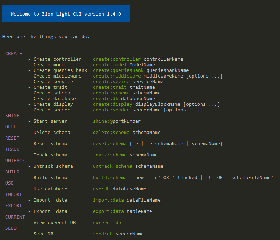
Task: Select the create:db command
Action: [x=106, y=99]
